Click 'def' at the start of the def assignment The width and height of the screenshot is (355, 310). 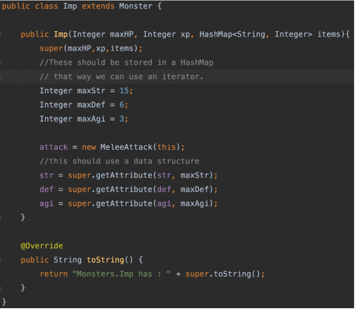(x=46, y=189)
